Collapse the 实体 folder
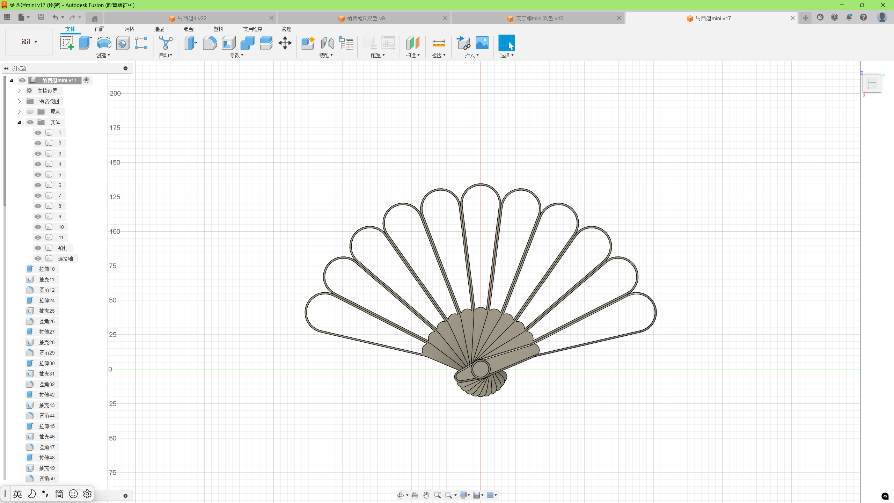This screenshot has height=503, width=894. pos(19,122)
